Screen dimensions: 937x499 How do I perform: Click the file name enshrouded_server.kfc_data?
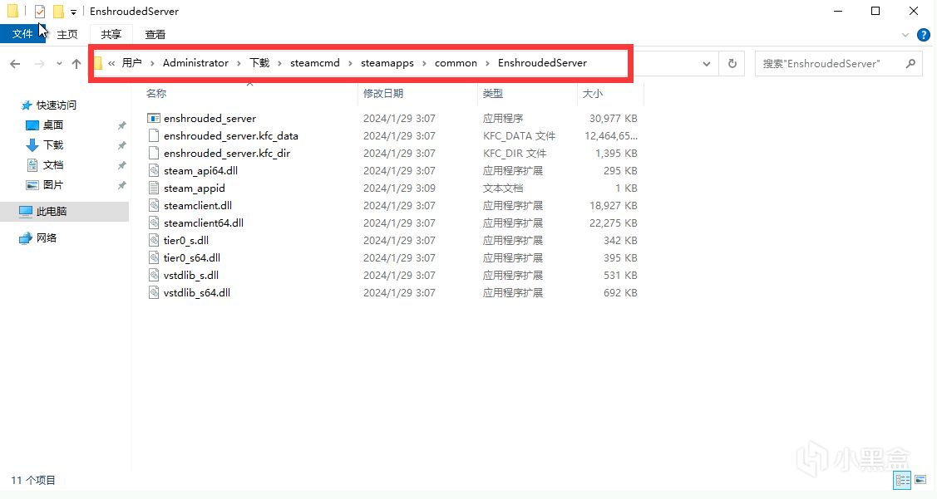point(230,135)
